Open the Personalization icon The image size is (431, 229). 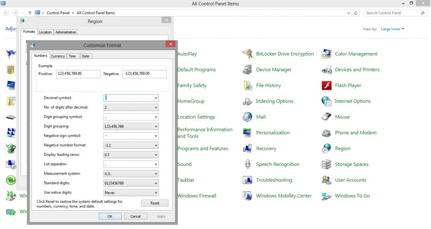click(247, 133)
